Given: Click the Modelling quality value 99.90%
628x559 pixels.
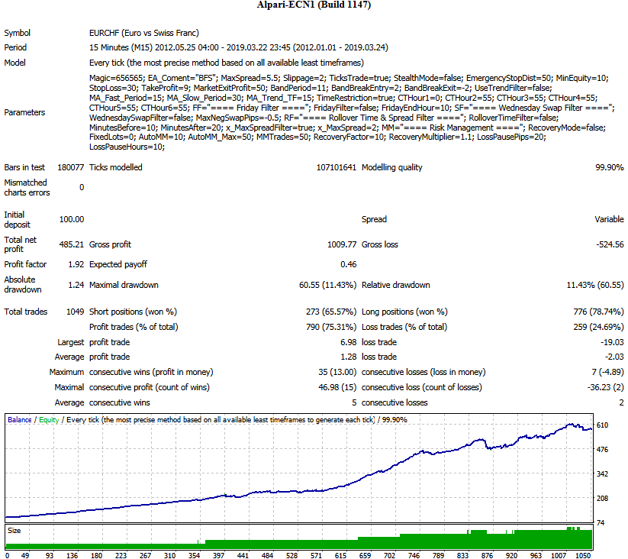Looking at the screenshot, I should pyautogui.click(x=609, y=167).
